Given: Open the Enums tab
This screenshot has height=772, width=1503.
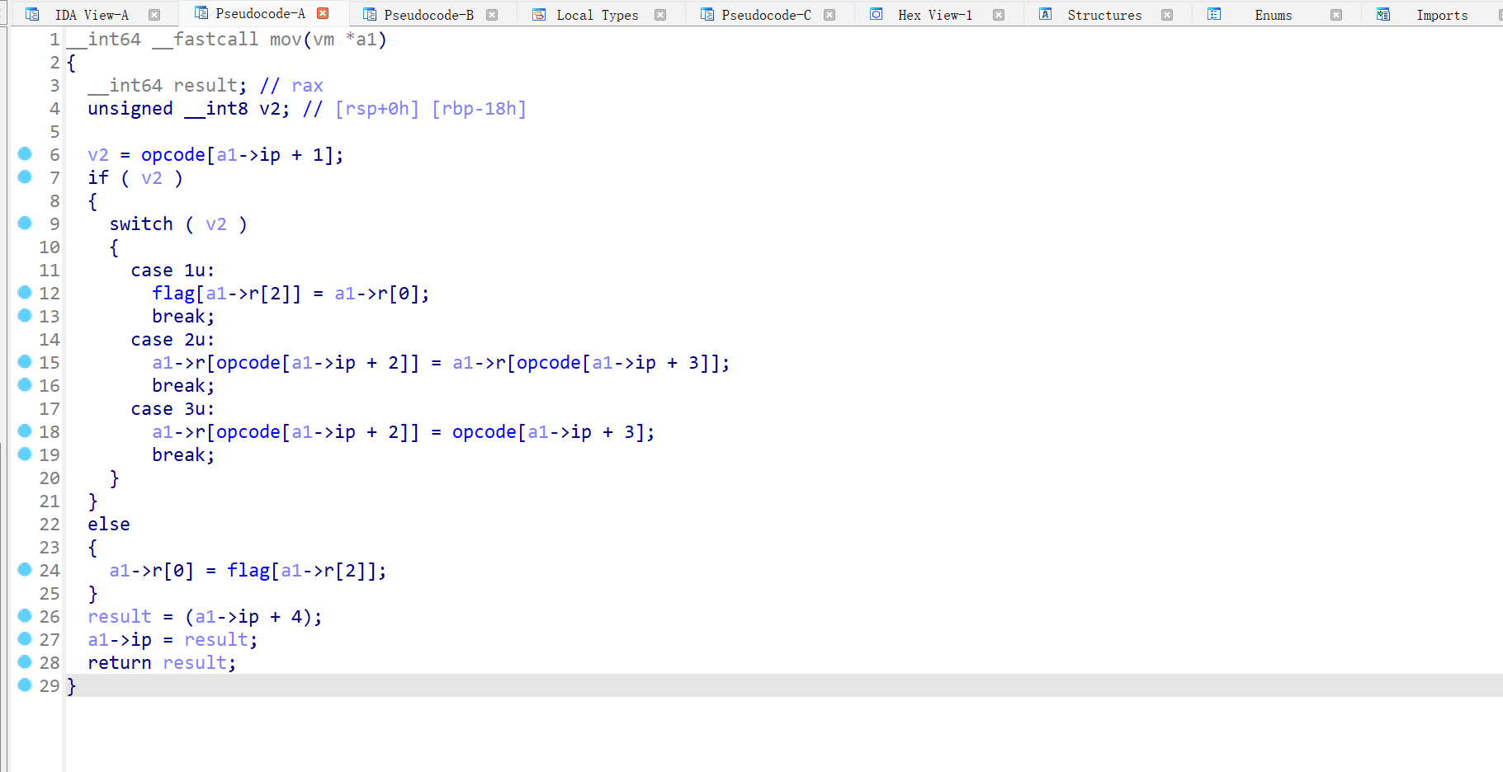Looking at the screenshot, I should [x=1274, y=15].
